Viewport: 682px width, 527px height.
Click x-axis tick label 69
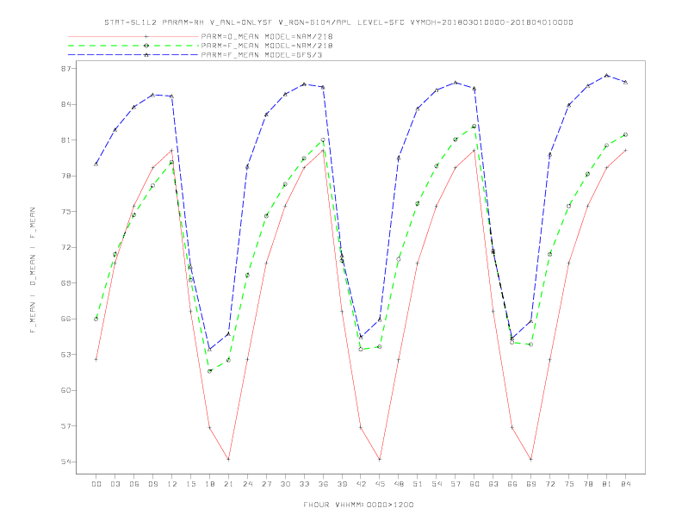[531, 484]
